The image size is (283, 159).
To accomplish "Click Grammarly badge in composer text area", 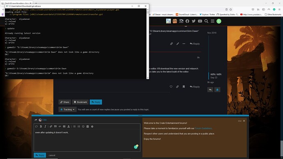I will pos(136,147).
